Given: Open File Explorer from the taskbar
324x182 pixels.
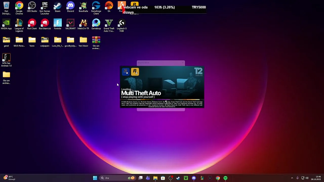Looking at the screenshot, I should tap(155, 178).
